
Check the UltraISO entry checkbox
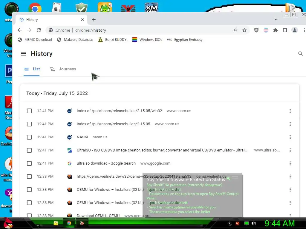click(29, 150)
